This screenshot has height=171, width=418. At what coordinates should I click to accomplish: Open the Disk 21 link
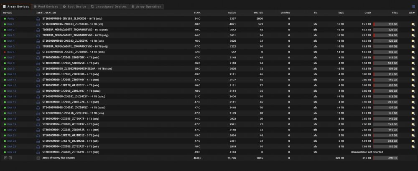(x=12, y=136)
